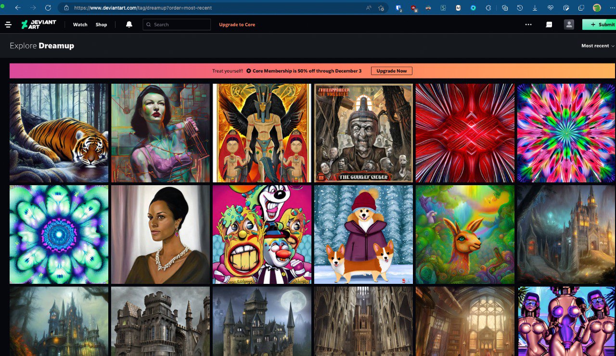This screenshot has height=356, width=616.
Task: Click the DeviantArt logo
Action: pos(39,25)
